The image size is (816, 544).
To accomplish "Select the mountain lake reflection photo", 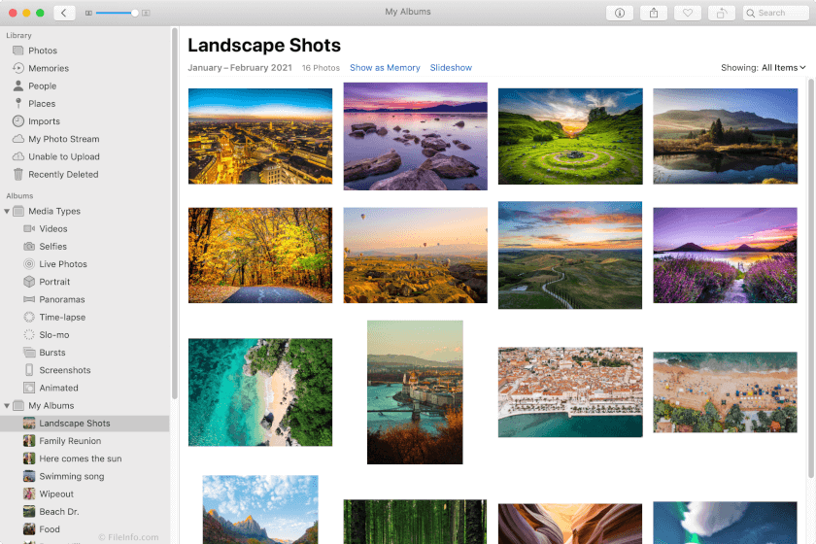I will pyautogui.click(x=725, y=136).
